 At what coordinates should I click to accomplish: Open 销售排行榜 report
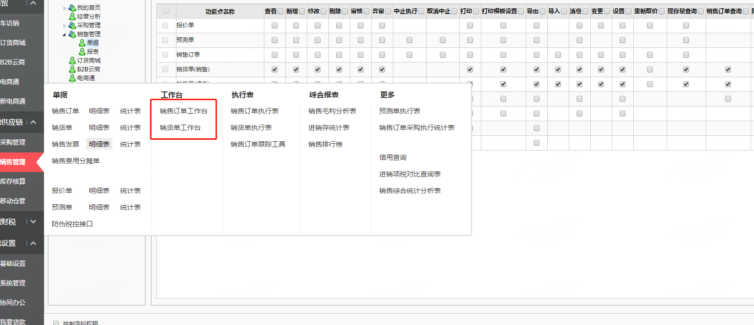pos(325,144)
